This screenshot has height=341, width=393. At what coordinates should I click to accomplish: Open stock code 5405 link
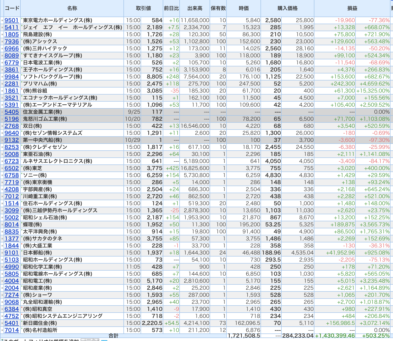(x=12, y=112)
